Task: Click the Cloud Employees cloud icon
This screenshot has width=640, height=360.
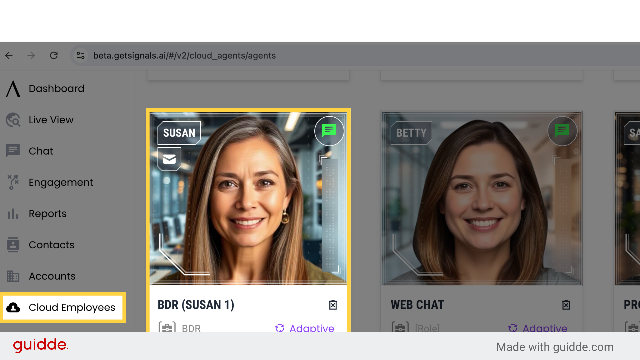Action: coord(13,307)
